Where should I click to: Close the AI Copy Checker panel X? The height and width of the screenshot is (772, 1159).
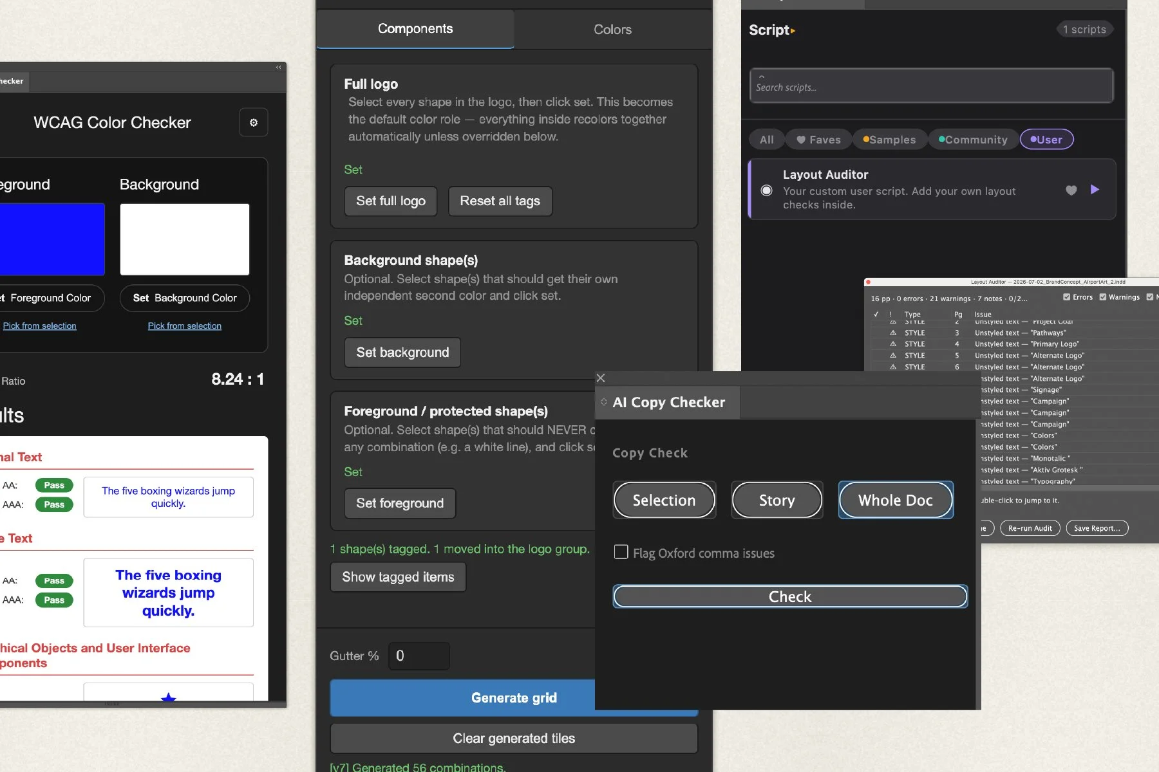tap(601, 378)
